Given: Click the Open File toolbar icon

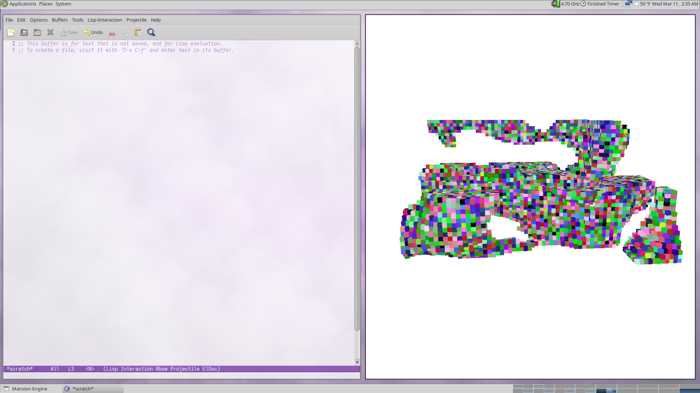Looking at the screenshot, I should click(24, 33).
